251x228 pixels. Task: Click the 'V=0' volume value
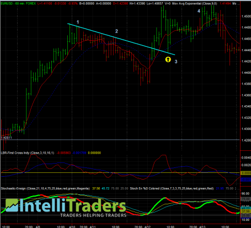tap(168, 3)
